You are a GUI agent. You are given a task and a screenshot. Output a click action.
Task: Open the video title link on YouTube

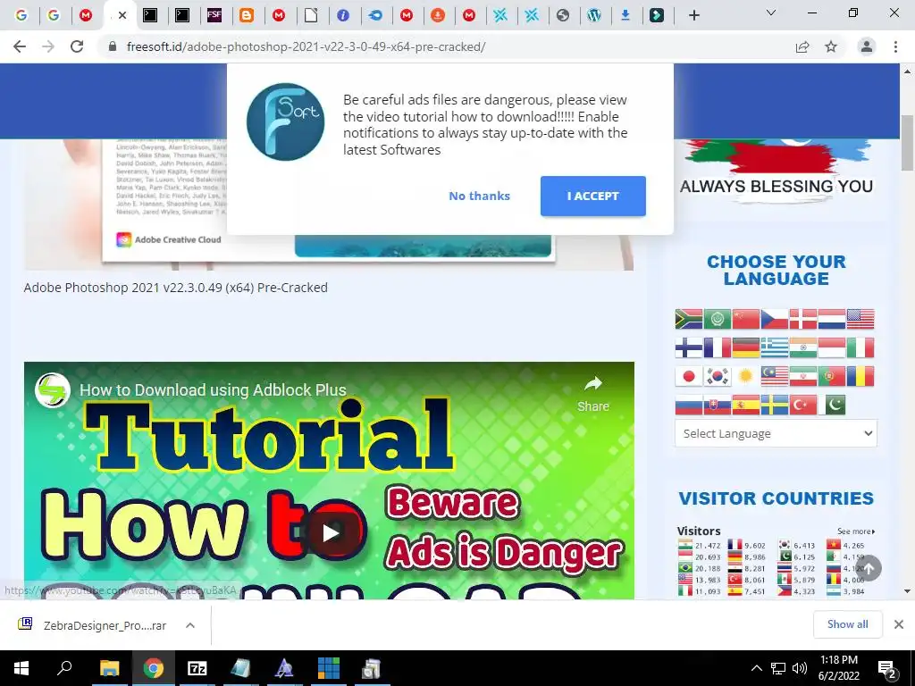[213, 390]
